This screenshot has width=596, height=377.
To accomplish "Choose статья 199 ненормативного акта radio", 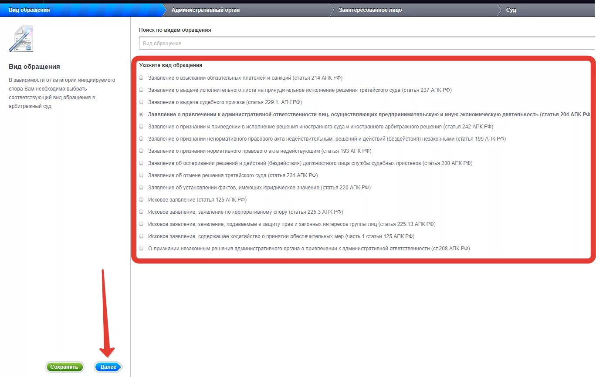I will (141, 139).
